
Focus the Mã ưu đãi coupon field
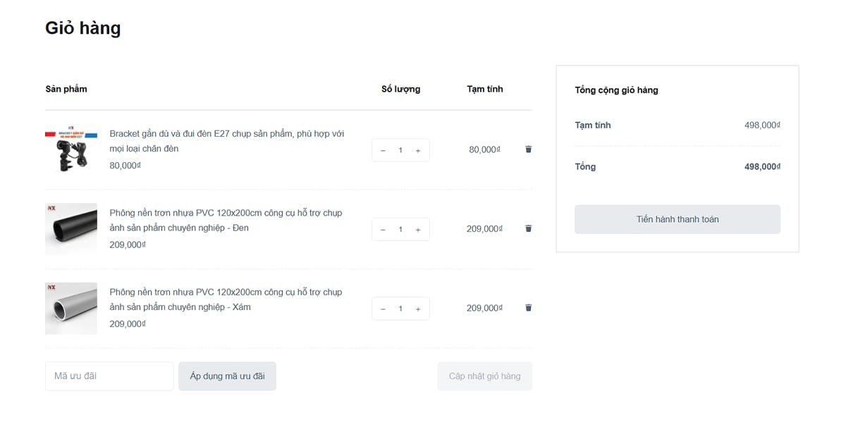(109, 376)
